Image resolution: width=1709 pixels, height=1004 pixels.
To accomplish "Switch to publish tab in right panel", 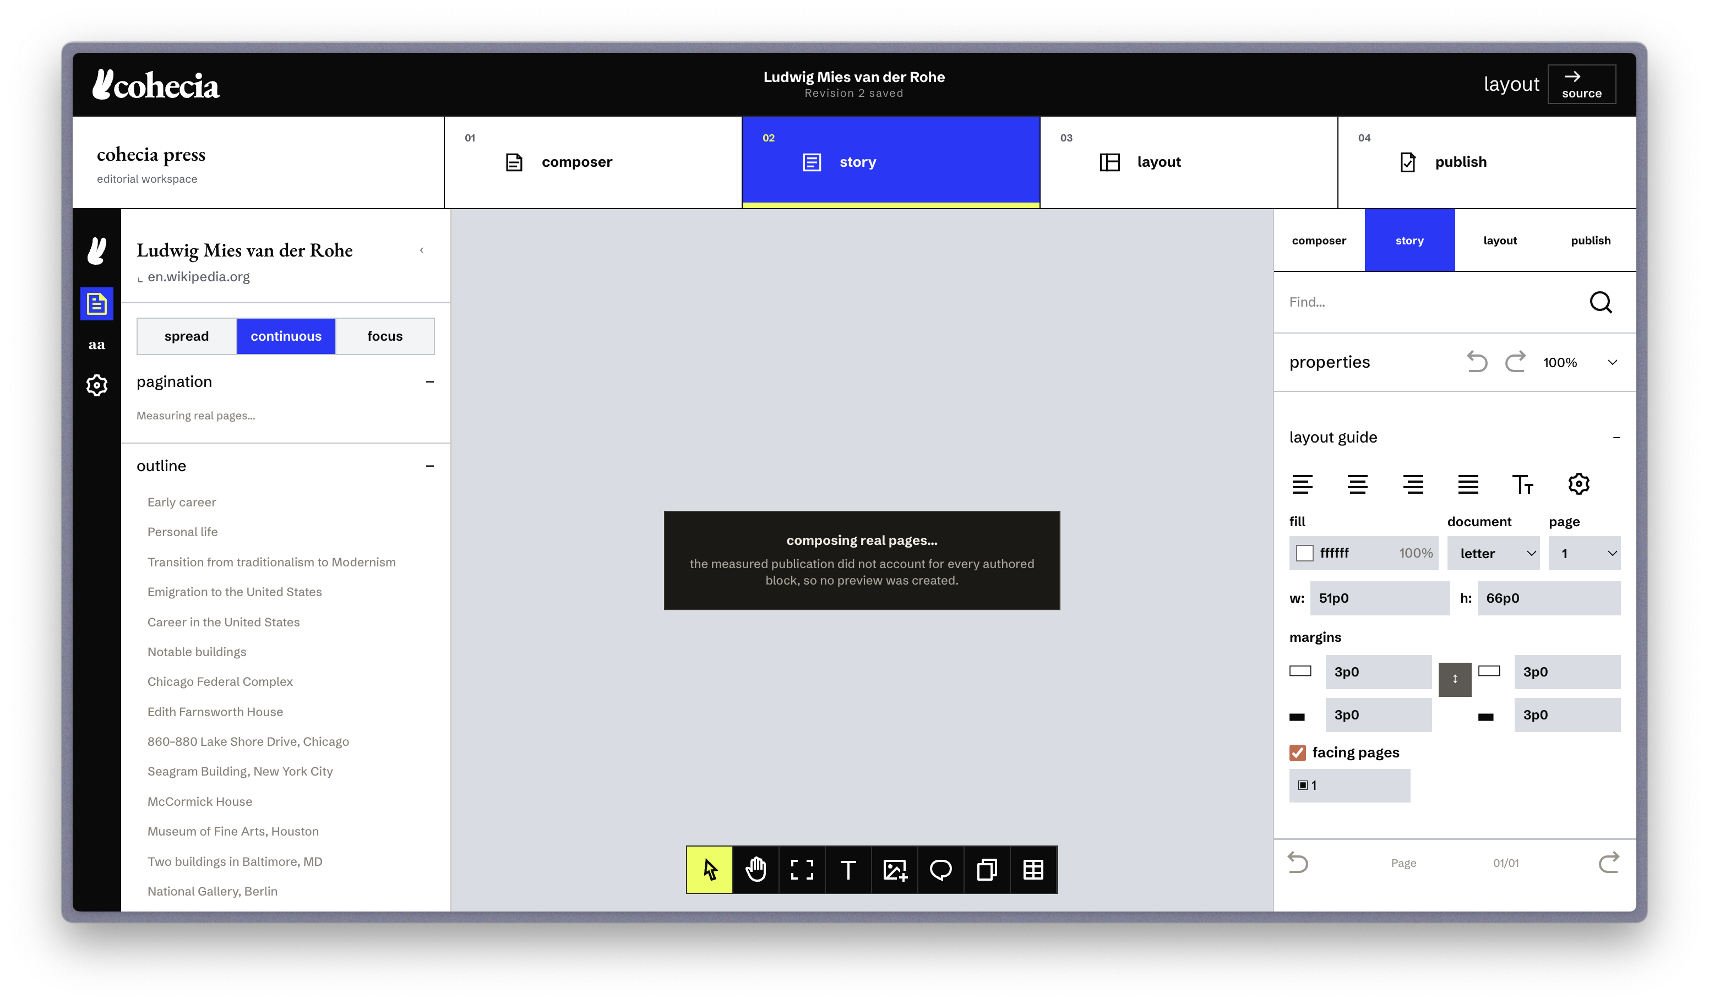I will pos(1590,240).
